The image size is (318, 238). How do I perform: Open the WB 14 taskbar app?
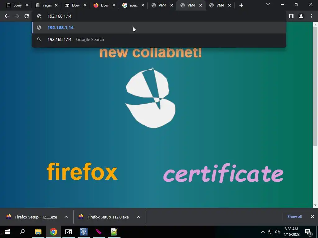84,232
